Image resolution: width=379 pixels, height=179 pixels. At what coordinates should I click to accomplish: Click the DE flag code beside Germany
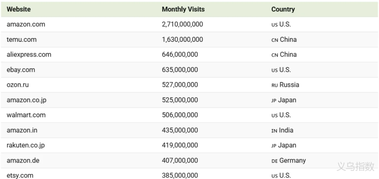[x=275, y=161]
